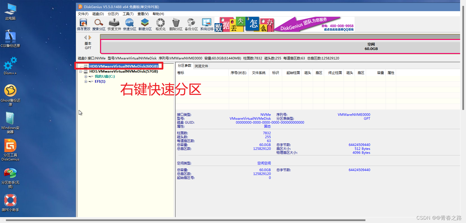The width and height of the screenshot is (466, 223).
Task: Open the 帮助(H) menu
Action: tap(158, 14)
